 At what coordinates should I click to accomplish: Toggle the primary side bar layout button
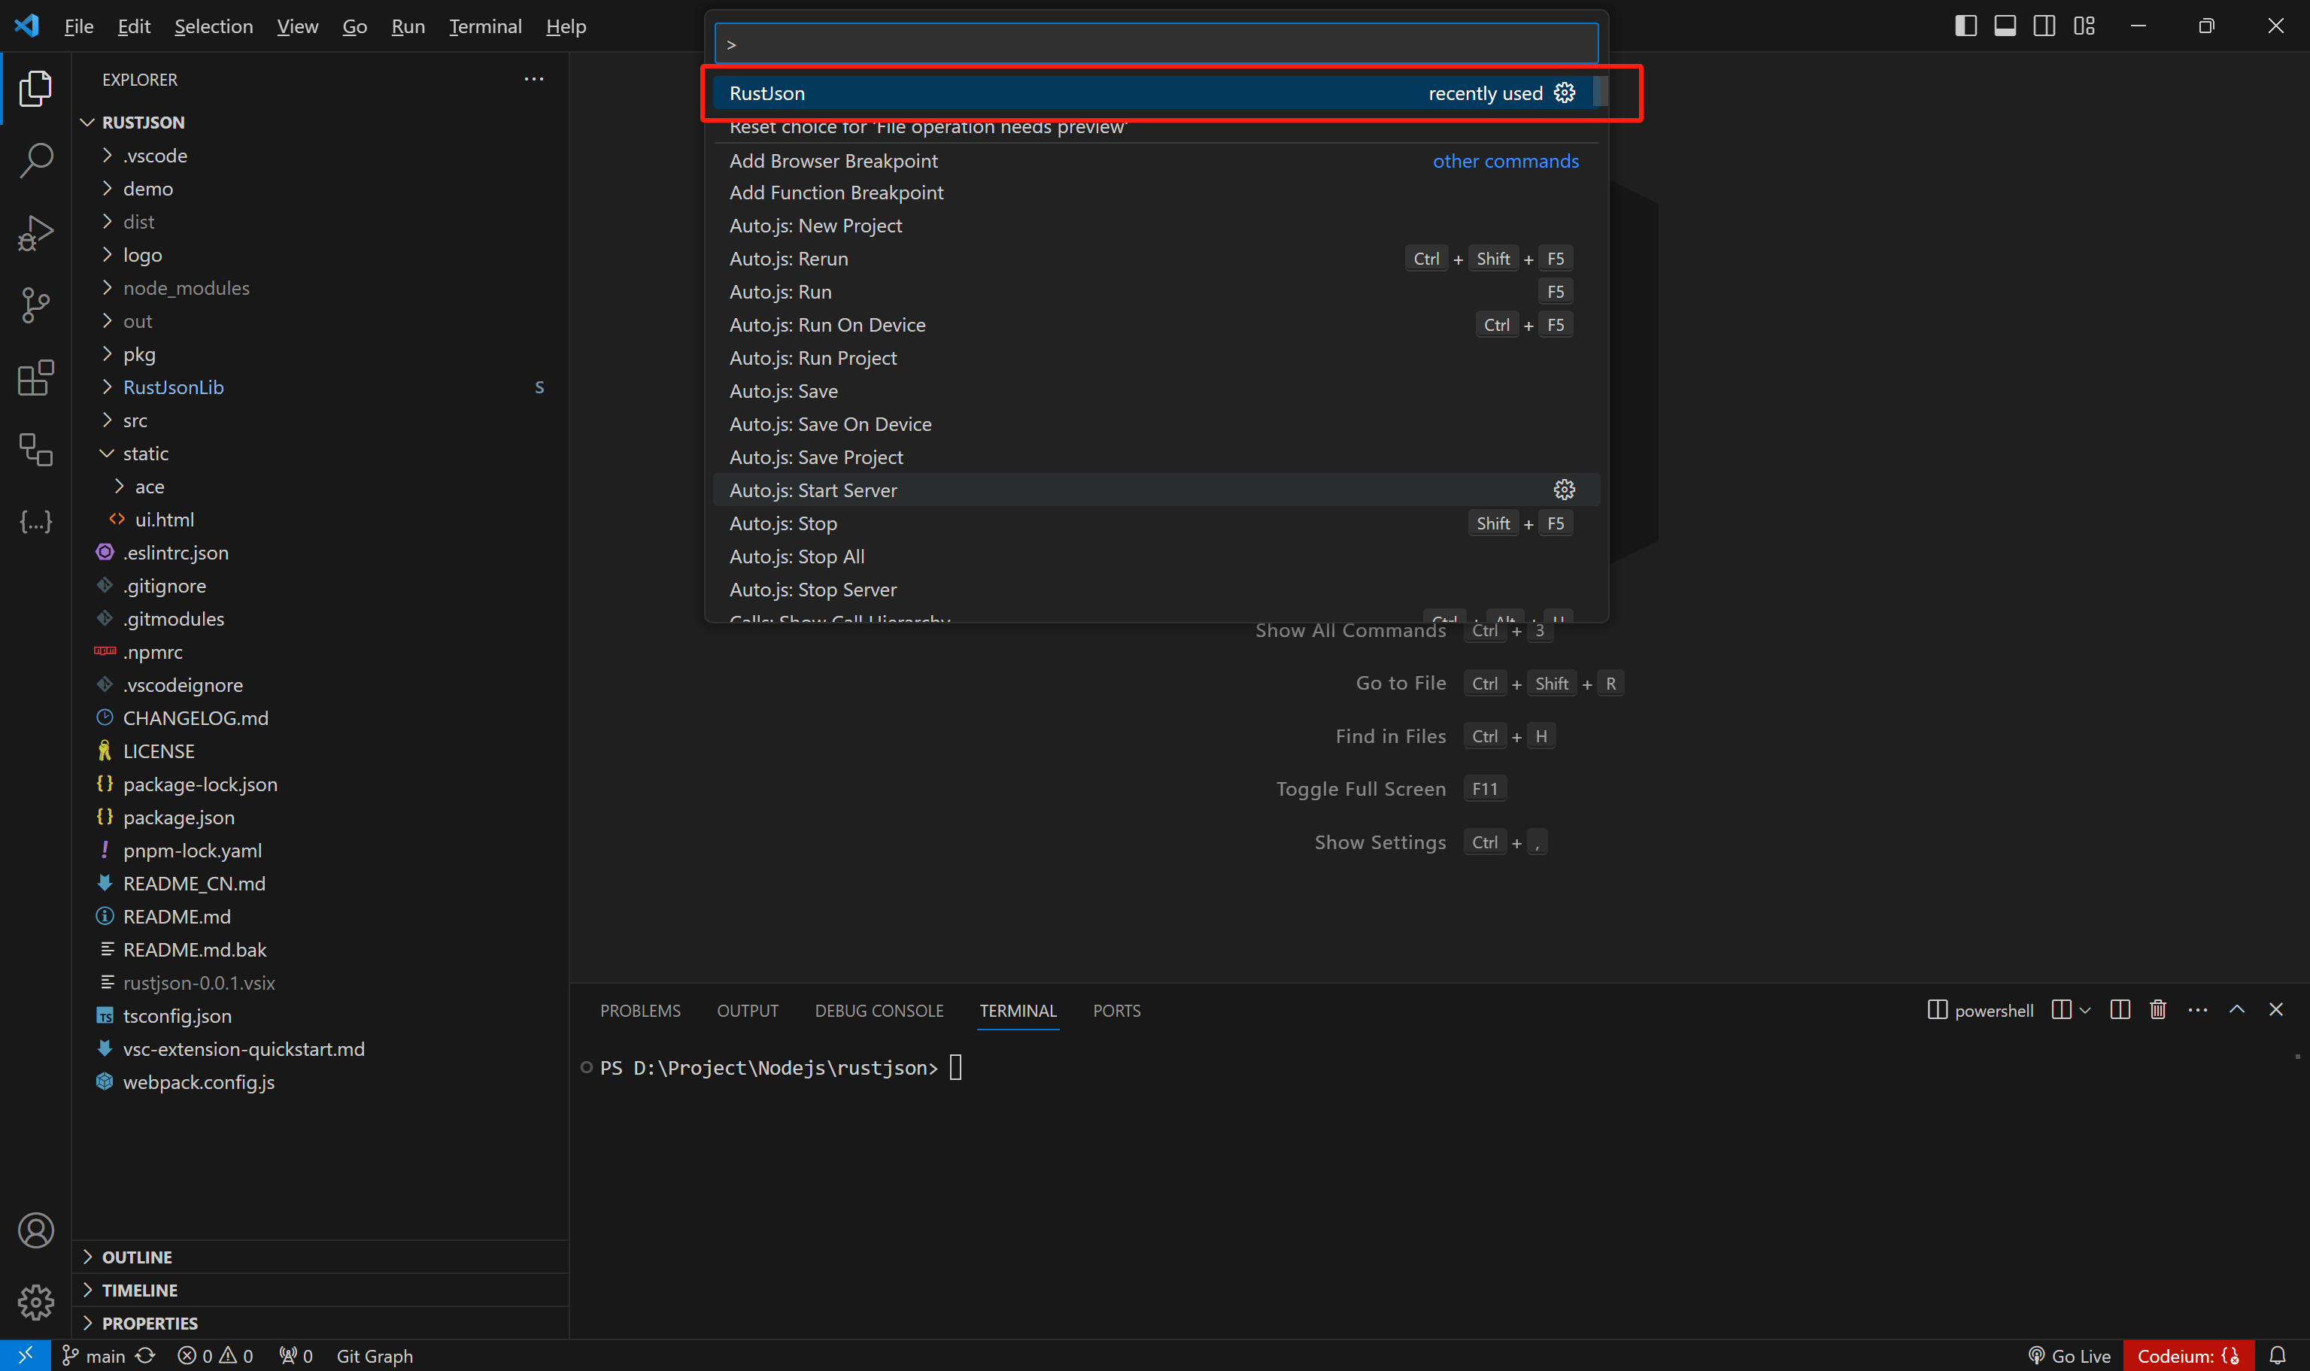point(1965,26)
